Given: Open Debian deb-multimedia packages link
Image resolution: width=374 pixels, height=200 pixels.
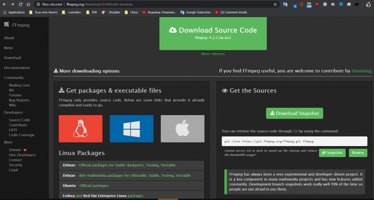Looking at the screenshot, I should [x=135, y=176].
